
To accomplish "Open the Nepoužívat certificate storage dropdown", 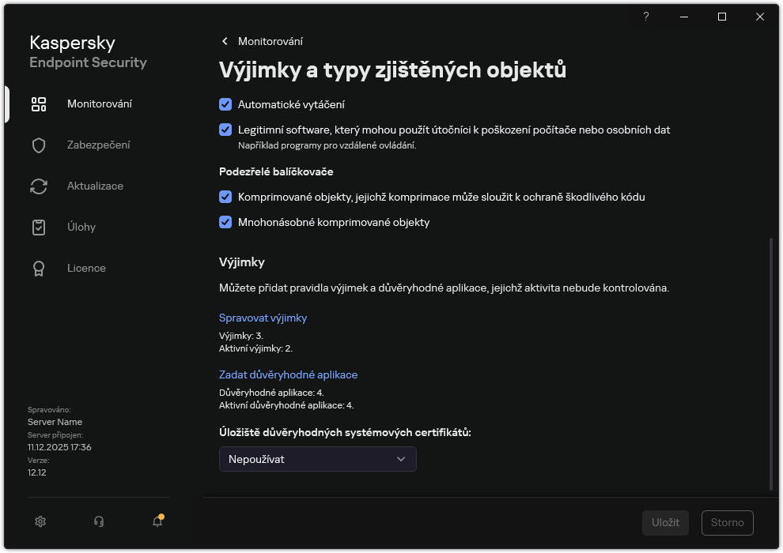I will coord(317,459).
